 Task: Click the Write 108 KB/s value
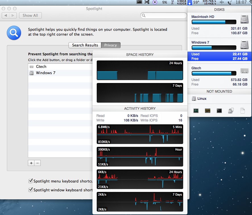pos(131,120)
